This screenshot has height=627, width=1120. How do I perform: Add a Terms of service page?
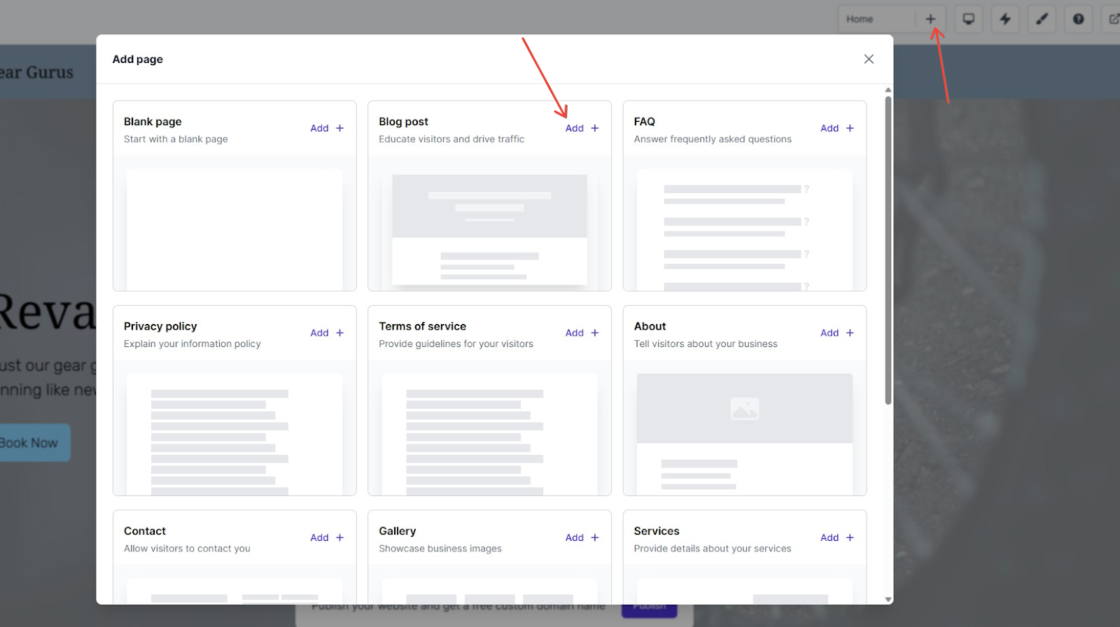582,333
